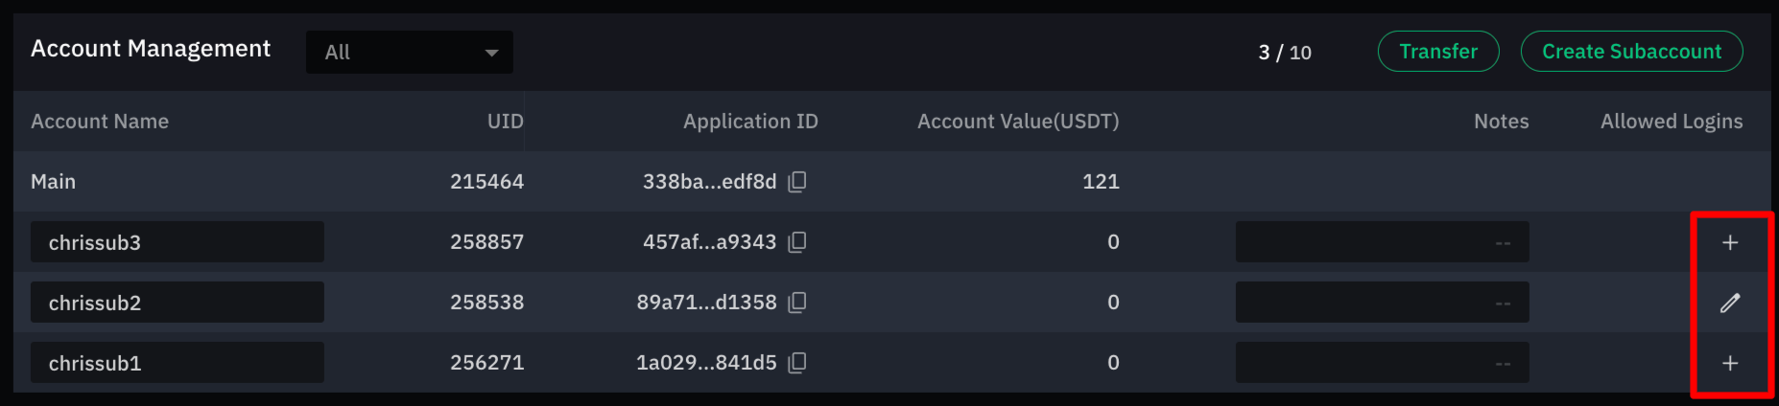
Task: Copy chrissub2 Application ID 89a71...d1358
Action: 796,303
